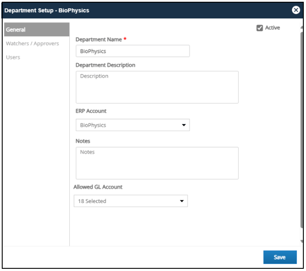
Task: Open the Watchers / Approvers tab
Action: (32, 44)
